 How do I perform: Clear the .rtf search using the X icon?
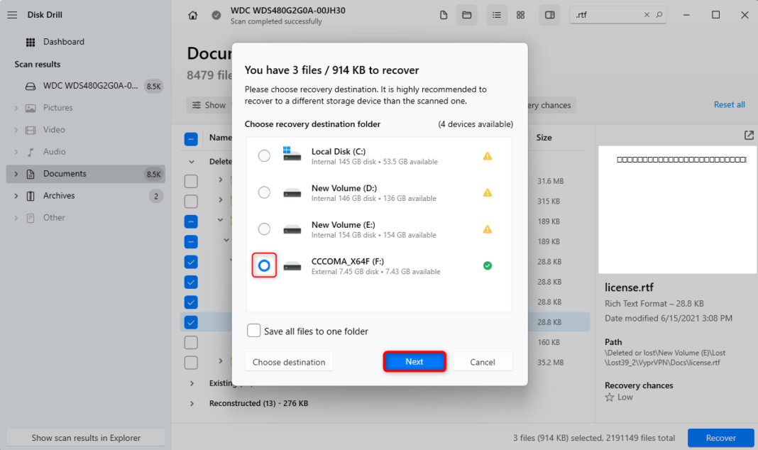647,14
